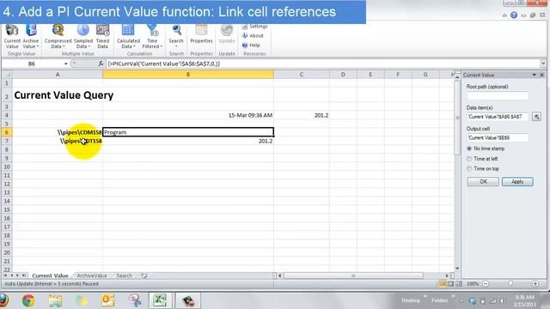Click the Output cell input field
This screenshot has height=309, width=550.
(498, 137)
